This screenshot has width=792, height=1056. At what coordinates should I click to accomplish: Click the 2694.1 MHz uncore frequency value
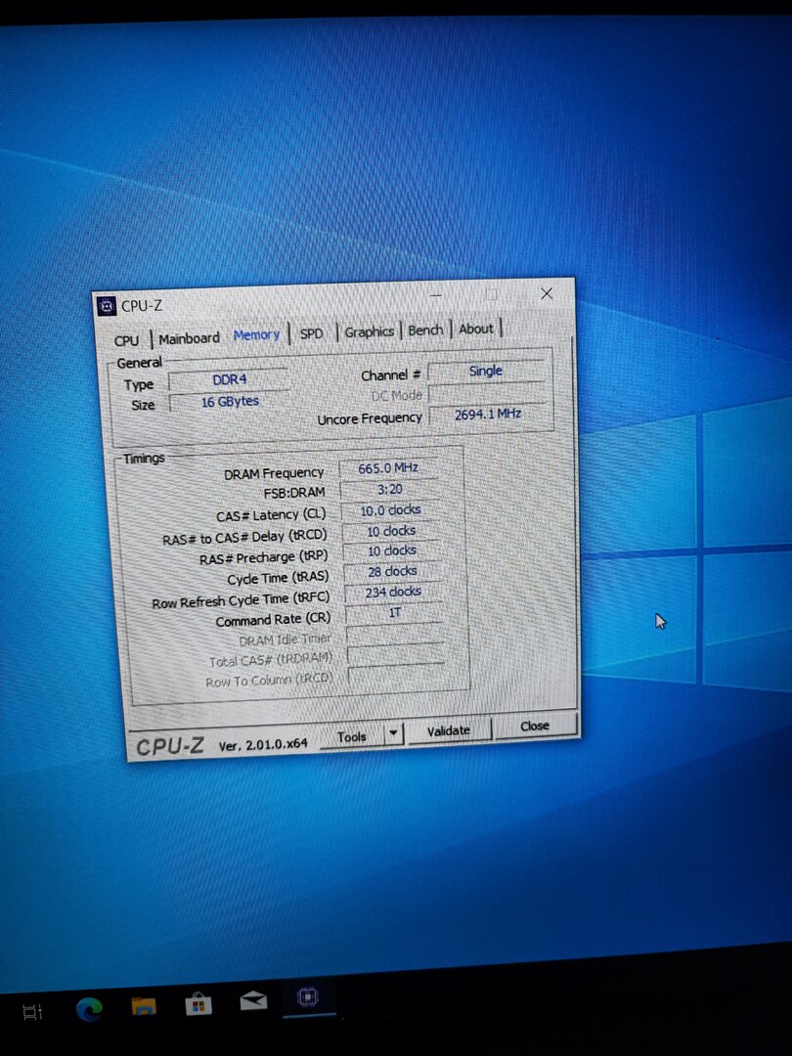point(488,415)
